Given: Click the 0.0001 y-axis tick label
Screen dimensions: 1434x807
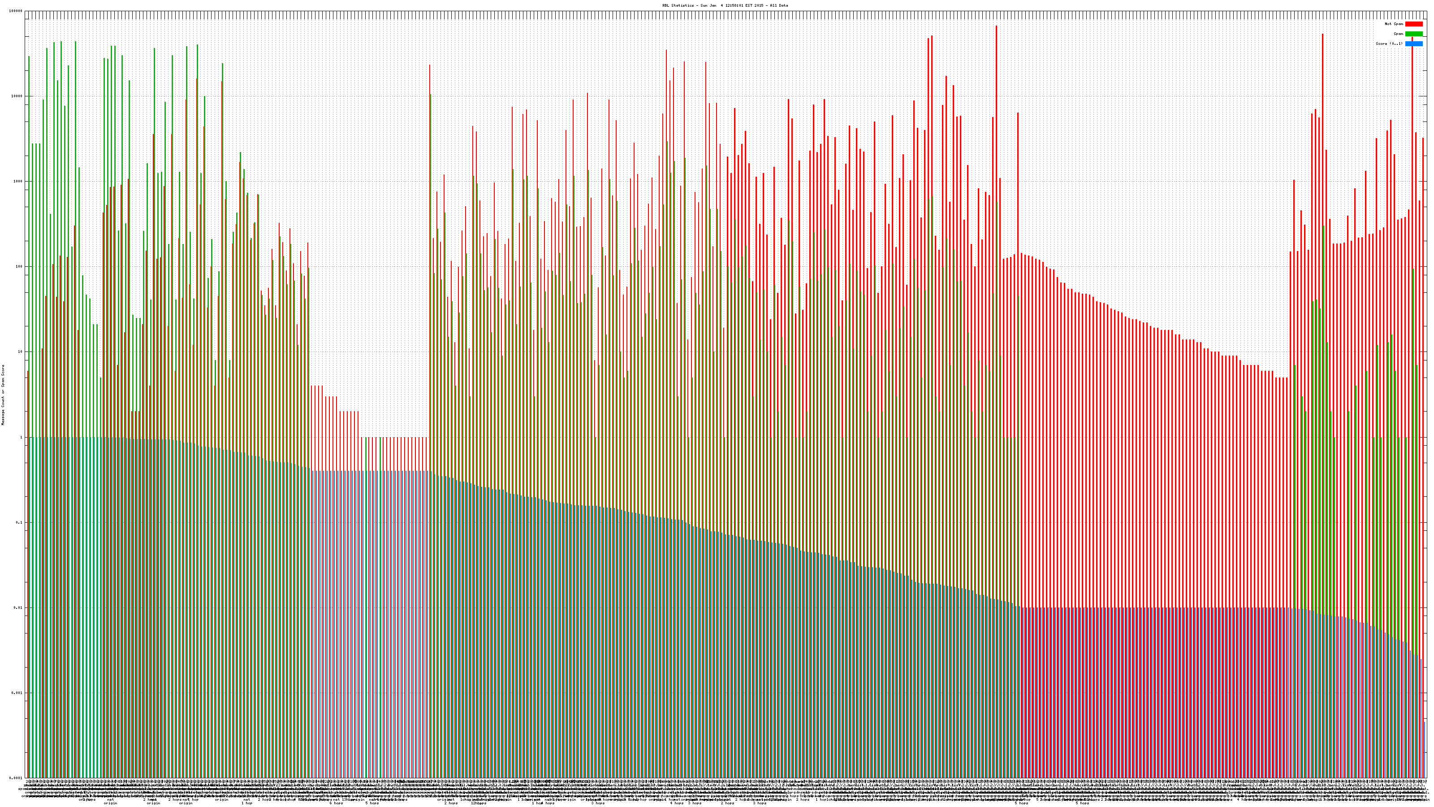Looking at the screenshot, I should point(16,778).
